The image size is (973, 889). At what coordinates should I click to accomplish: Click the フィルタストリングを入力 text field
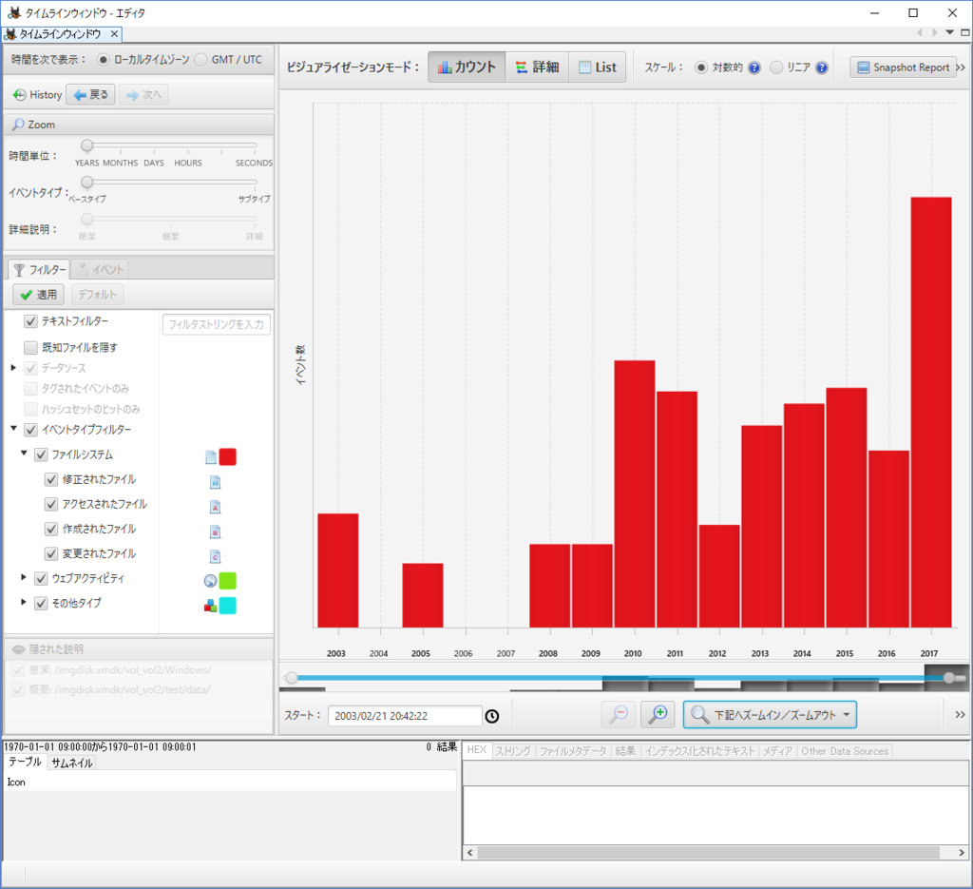[x=216, y=324]
